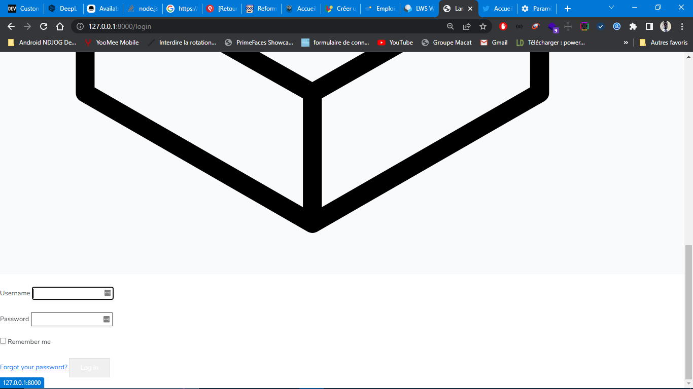Open the Chrome three-dot menu
Screen dimensions: 693x389
682,25
